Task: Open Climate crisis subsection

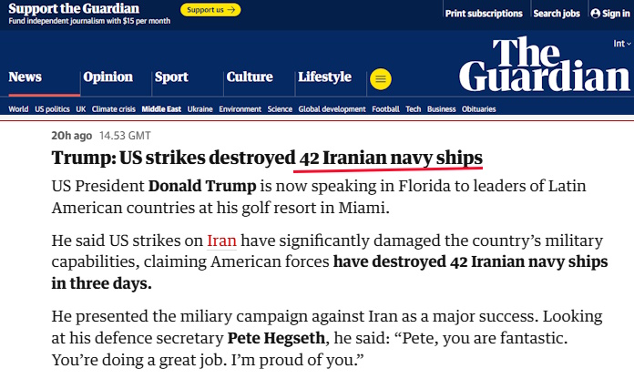Action: coord(114,109)
